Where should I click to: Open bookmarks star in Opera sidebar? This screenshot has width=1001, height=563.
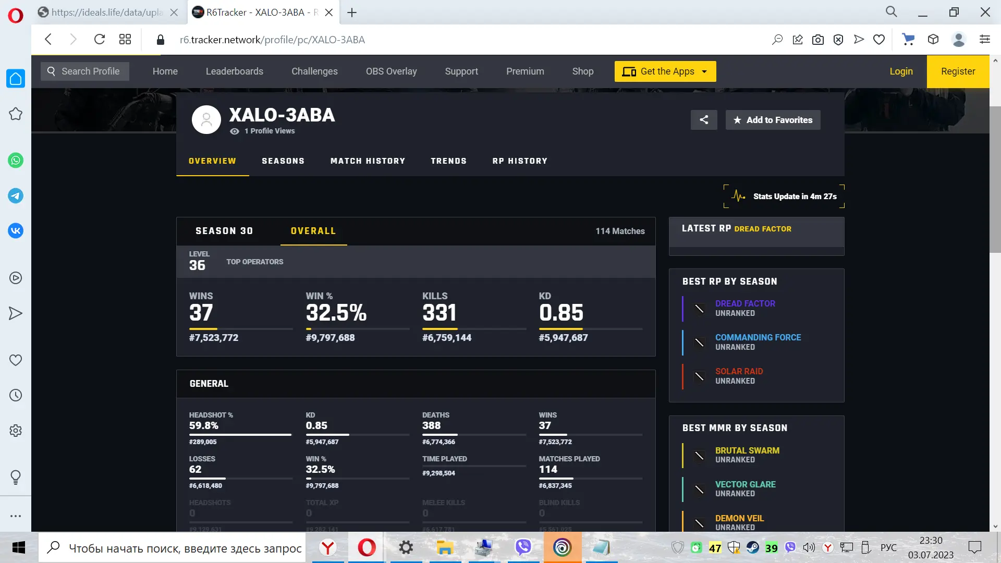click(16, 114)
